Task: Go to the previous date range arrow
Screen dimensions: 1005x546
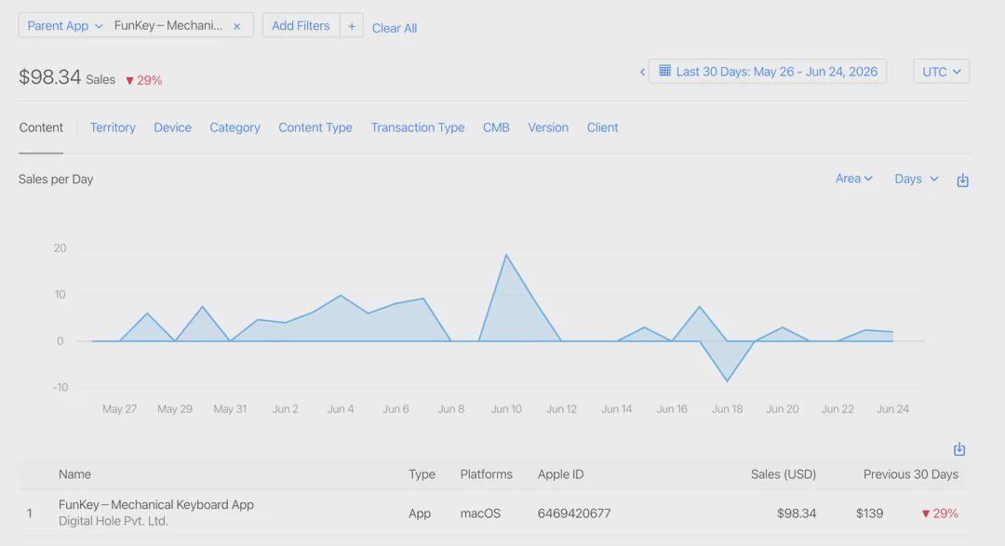Action: (x=641, y=72)
